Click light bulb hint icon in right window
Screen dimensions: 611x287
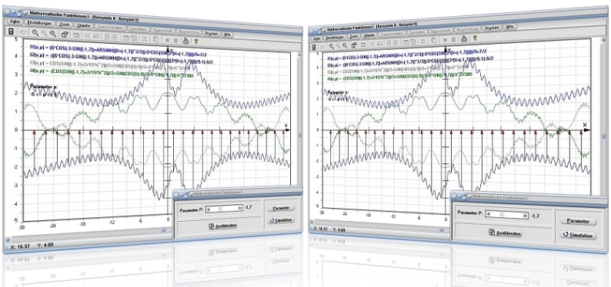click(475, 38)
